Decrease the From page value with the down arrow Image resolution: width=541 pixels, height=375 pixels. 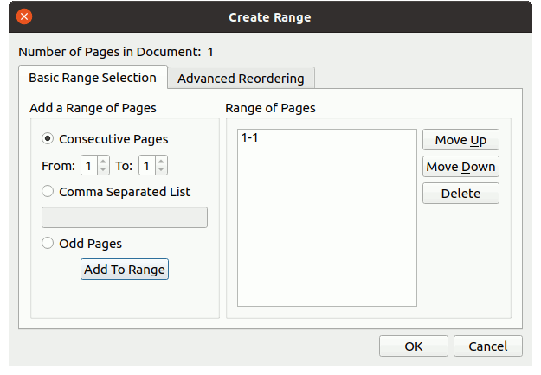click(x=103, y=170)
